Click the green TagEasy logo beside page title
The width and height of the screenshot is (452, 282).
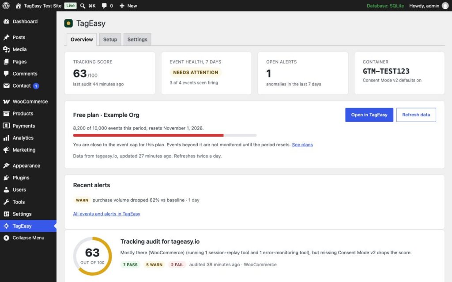pos(68,23)
